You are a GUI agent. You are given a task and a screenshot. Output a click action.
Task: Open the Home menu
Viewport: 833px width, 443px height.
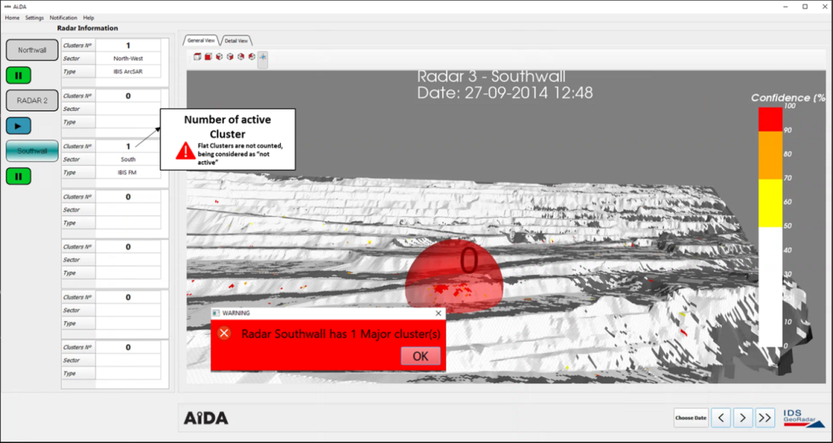12,18
